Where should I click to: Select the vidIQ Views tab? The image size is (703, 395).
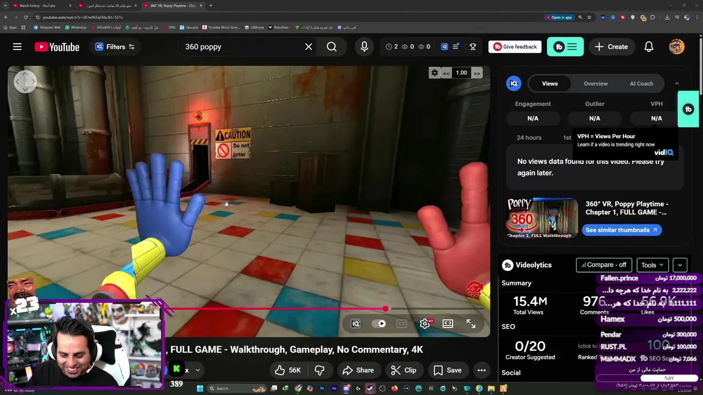tap(550, 83)
